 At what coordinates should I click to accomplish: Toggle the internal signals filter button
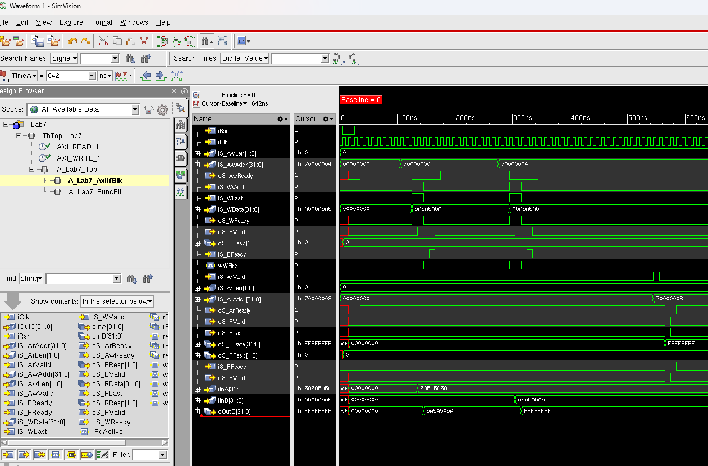(x=55, y=455)
